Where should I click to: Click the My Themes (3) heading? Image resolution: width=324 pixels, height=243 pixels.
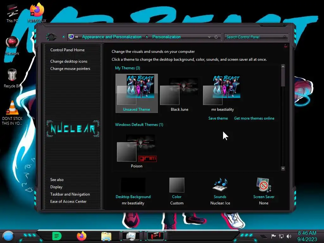click(128, 68)
